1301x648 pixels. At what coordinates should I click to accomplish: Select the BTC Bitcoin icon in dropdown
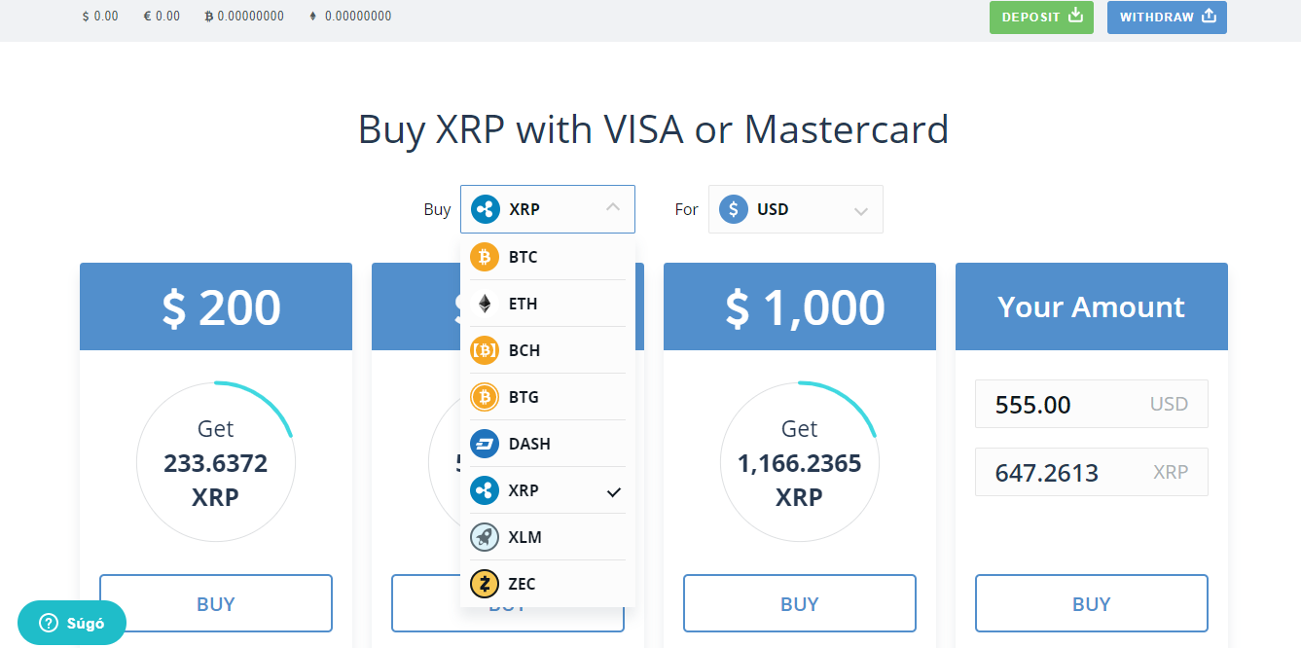(x=485, y=257)
